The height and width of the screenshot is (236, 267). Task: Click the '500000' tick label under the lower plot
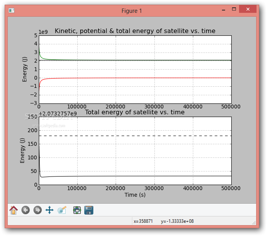click(231, 188)
